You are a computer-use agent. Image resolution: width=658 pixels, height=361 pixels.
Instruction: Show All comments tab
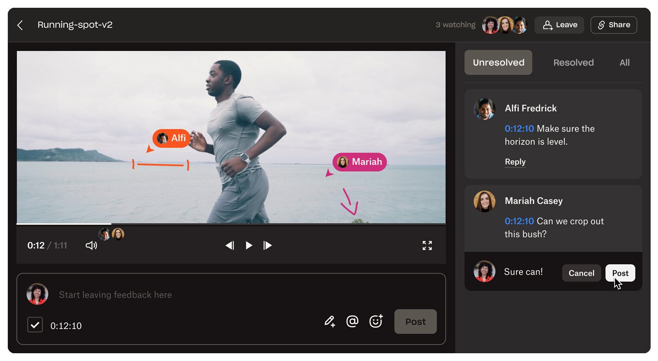[624, 63]
